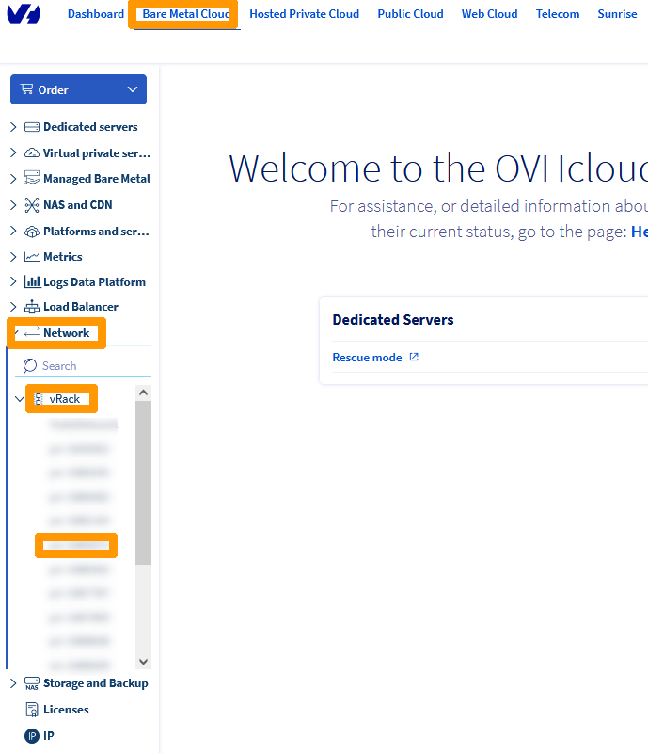The height and width of the screenshot is (753, 648).
Task: Click the Metrics chart icon
Action: (32, 256)
